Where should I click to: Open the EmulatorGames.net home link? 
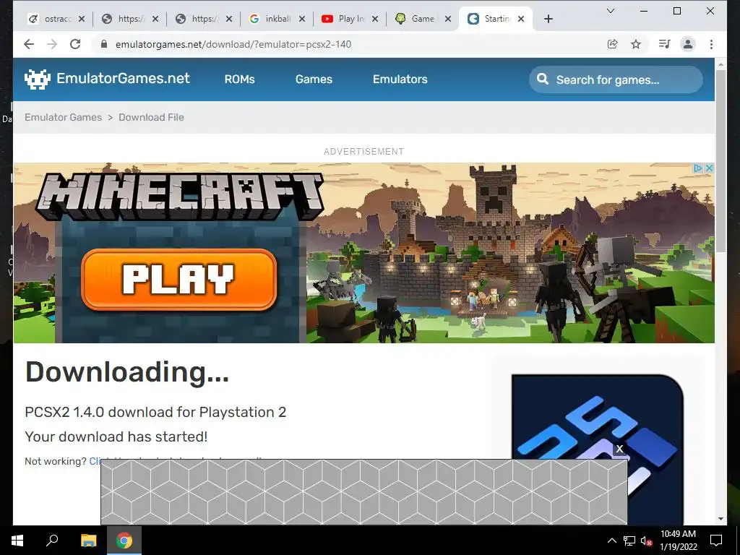[x=123, y=78]
